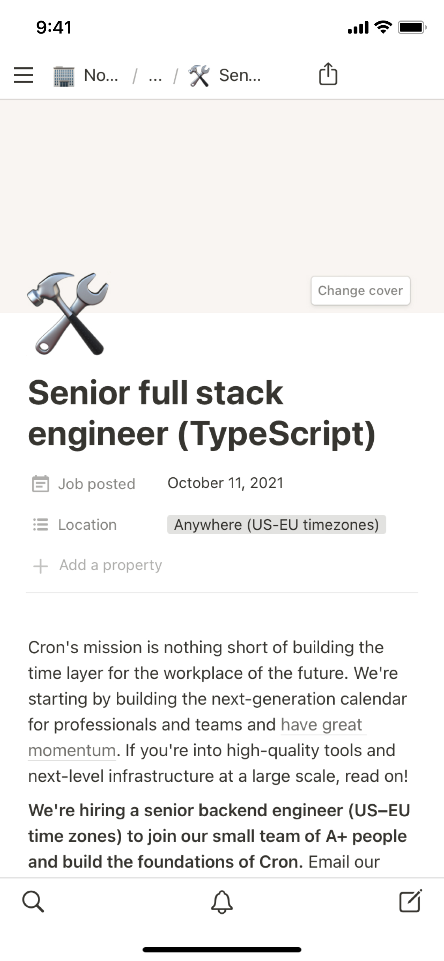Go to the 'No...' workspace breadcrumb
Screen dimensions: 444x961
click(101, 75)
